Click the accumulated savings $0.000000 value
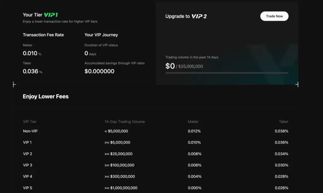 tap(99, 71)
